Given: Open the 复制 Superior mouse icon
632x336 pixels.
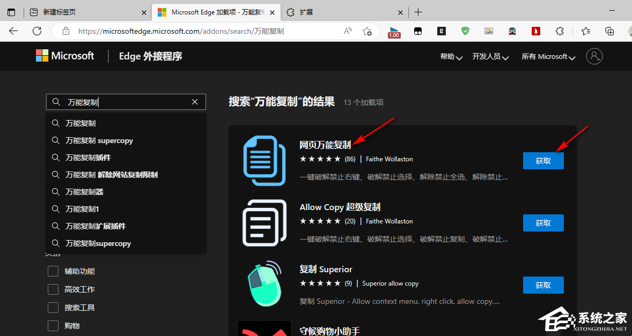Looking at the screenshot, I should coord(265,285).
